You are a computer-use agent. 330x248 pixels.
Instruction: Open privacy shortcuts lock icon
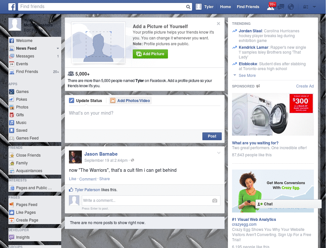(306, 7)
